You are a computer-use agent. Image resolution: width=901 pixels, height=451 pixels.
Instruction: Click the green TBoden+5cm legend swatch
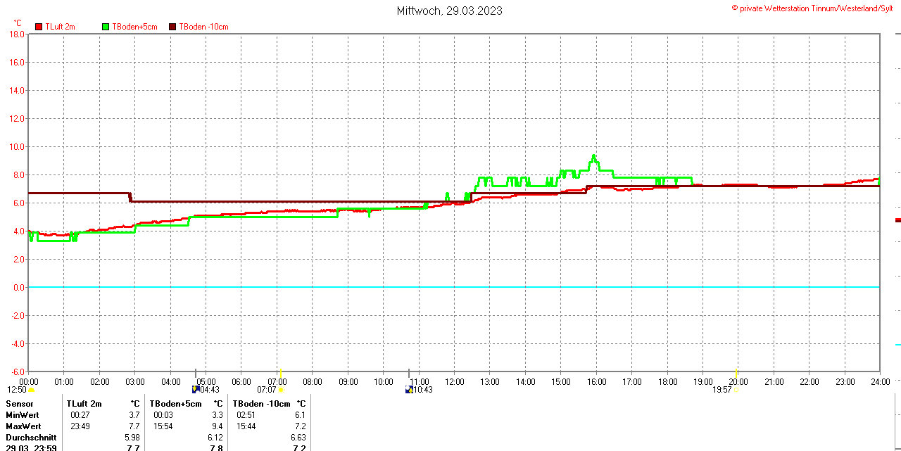tap(106, 27)
